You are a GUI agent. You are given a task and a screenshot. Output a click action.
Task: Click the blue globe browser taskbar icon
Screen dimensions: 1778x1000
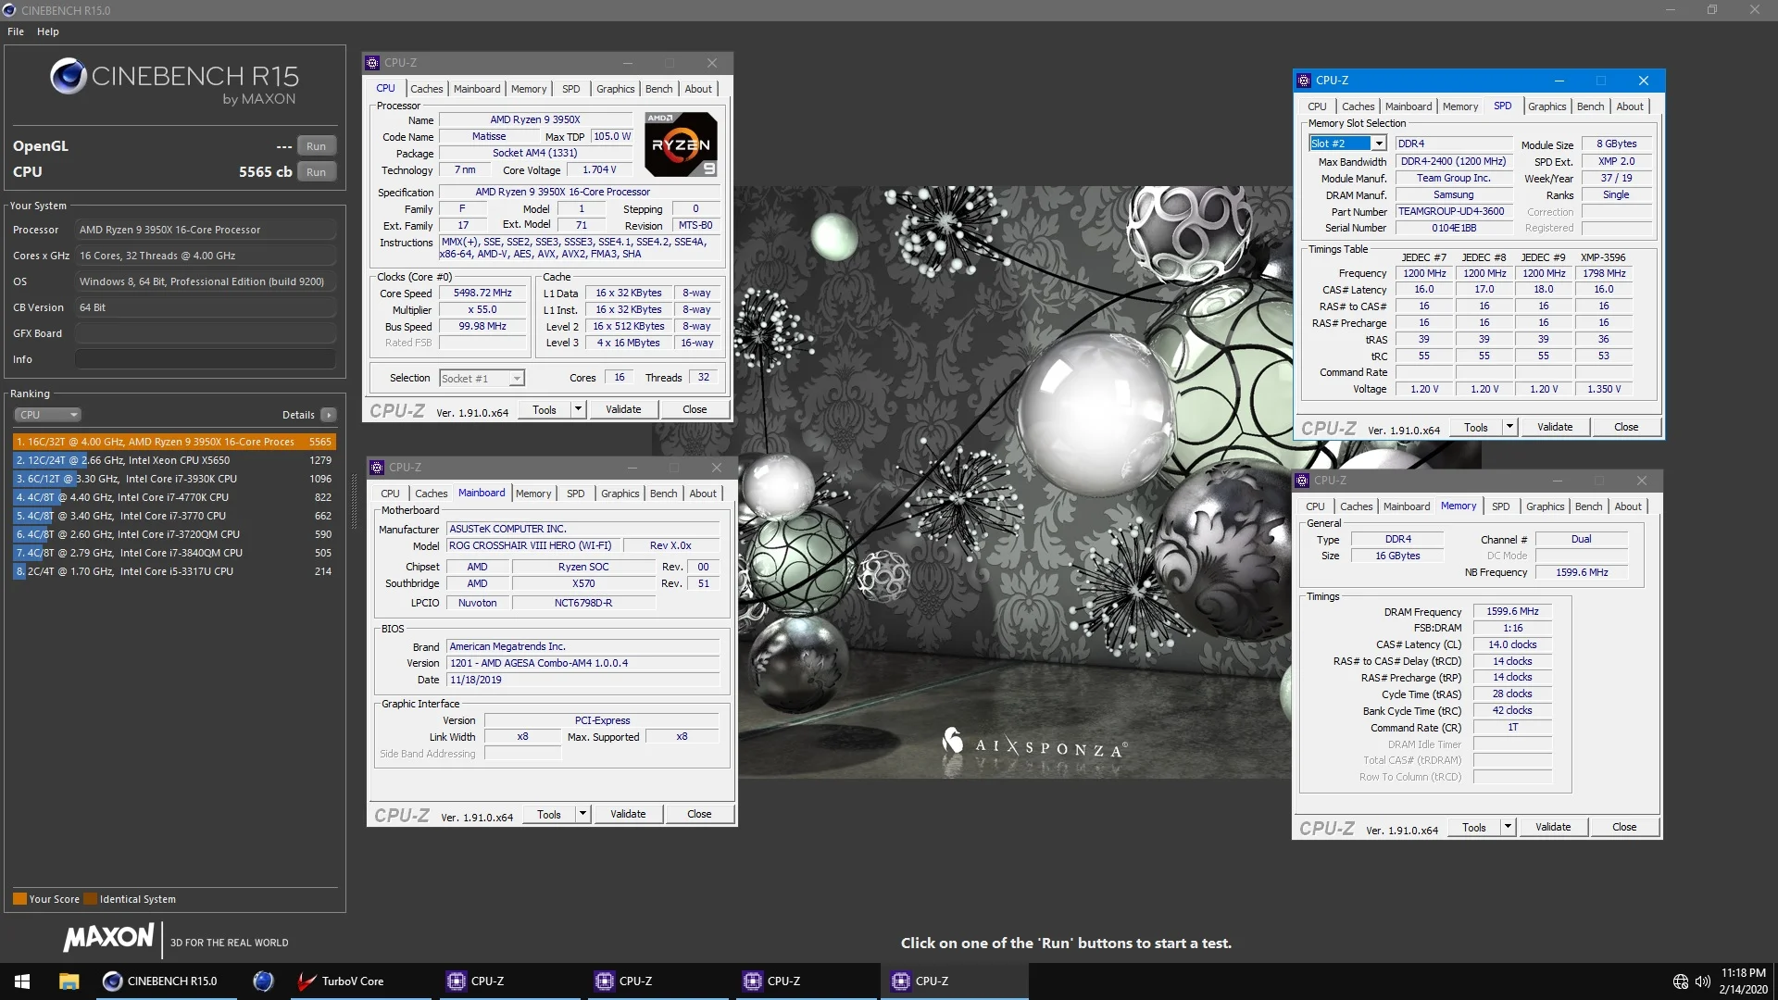pos(263,981)
